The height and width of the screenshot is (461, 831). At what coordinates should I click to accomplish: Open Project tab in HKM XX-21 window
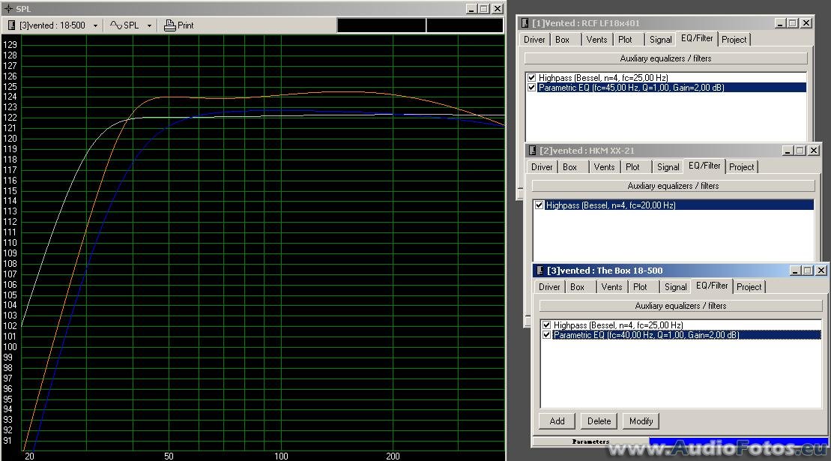click(741, 167)
